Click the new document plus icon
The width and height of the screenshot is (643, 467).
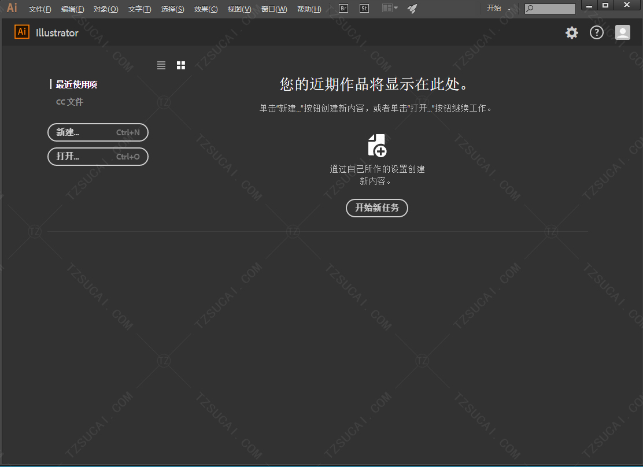pyautogui.click(x=377, y=145)
